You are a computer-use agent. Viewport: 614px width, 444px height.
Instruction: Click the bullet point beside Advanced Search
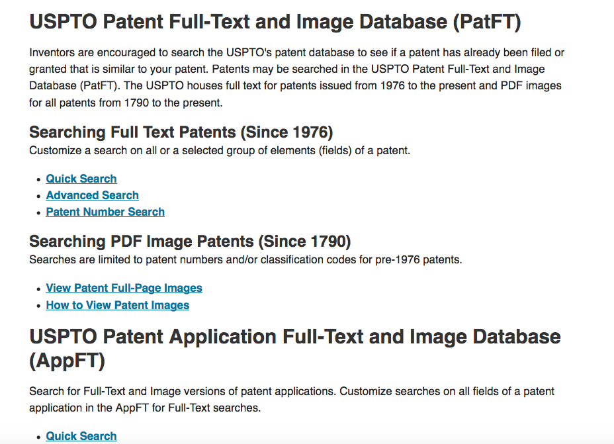click(38, 196)
